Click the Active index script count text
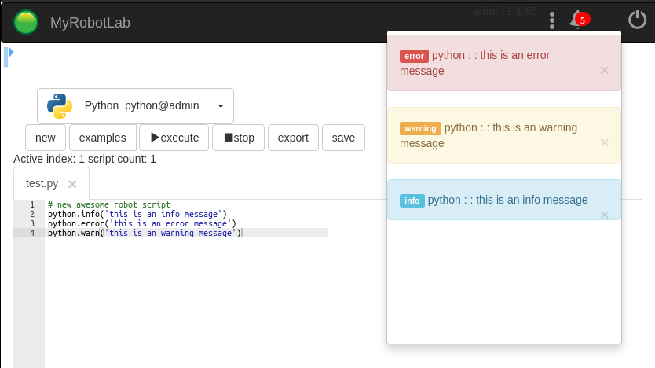655x368 pixels. (85, 160)
